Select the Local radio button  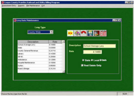click(x=92, y=60)
